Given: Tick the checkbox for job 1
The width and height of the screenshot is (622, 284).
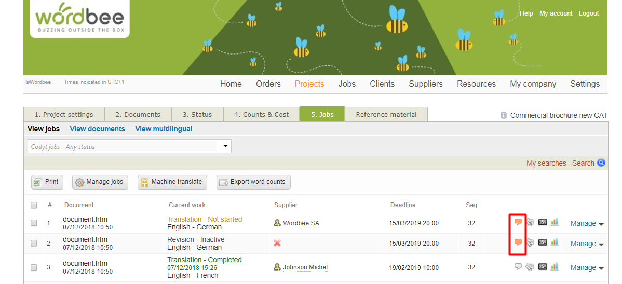Looking at the screenshot, I should click(34, 223).
